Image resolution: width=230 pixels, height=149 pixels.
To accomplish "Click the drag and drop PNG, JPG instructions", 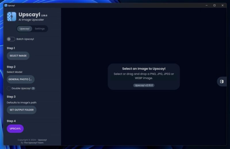I will pos(144,76).
